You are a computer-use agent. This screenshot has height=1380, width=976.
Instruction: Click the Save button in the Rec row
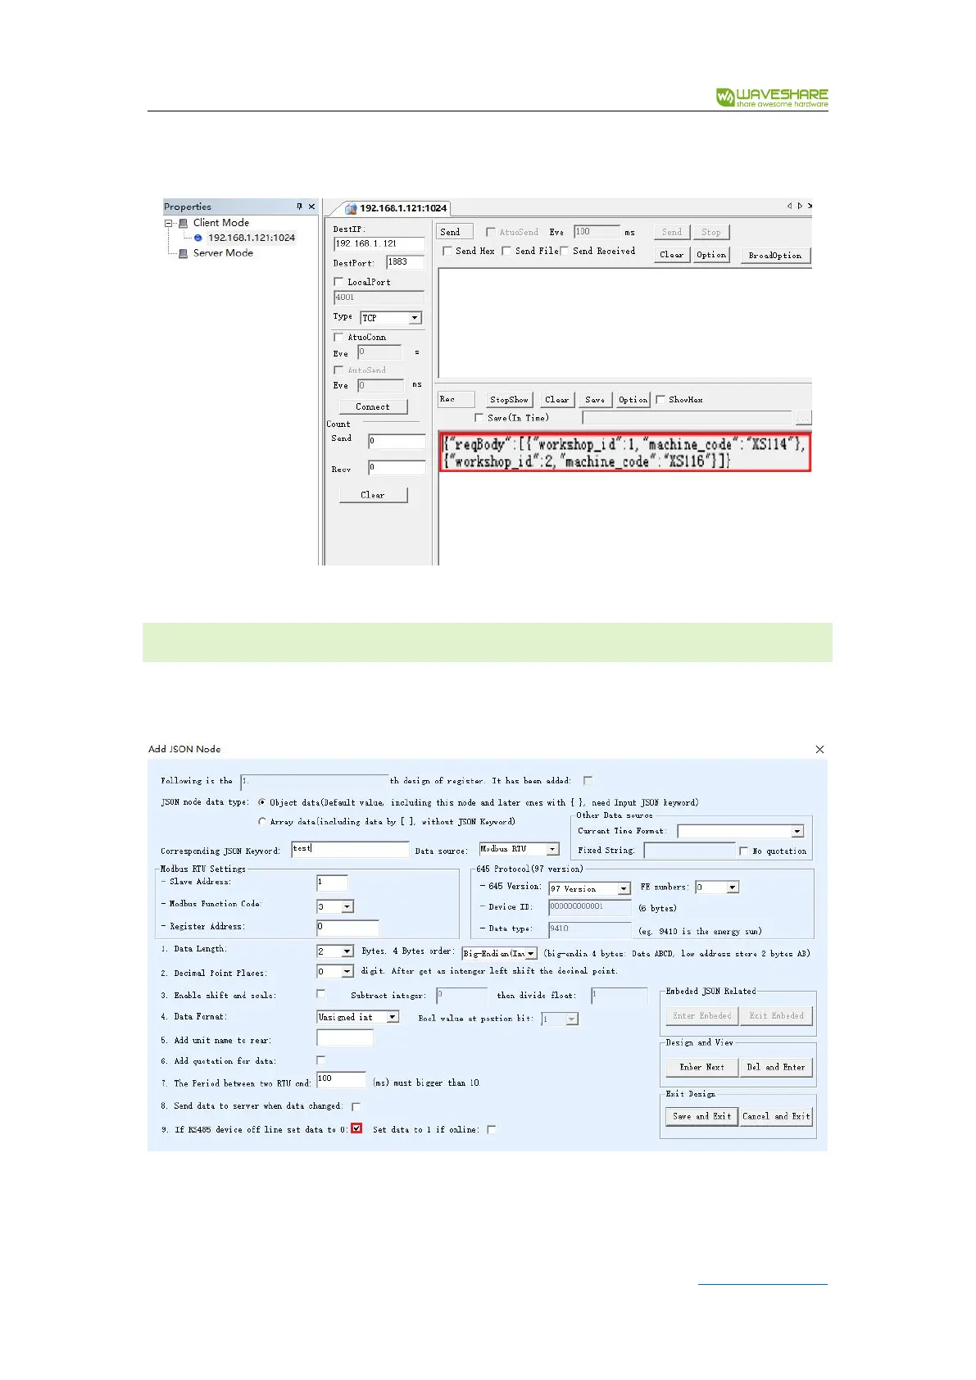pos(595,400)
